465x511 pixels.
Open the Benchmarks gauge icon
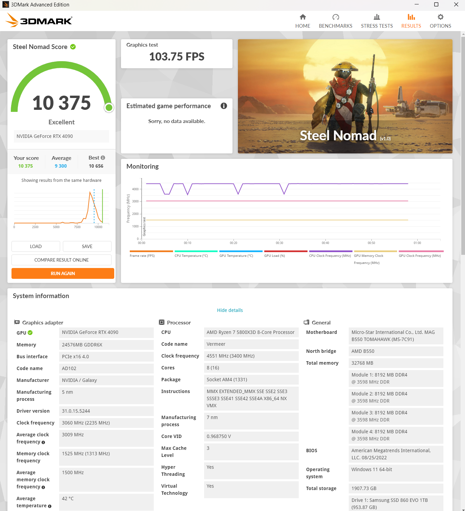[x=336, y=17]
